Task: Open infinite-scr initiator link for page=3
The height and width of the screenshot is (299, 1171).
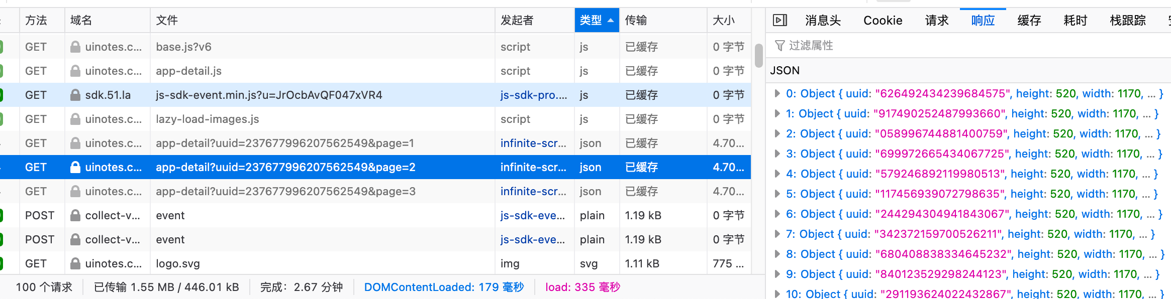Action: (533, 191)
